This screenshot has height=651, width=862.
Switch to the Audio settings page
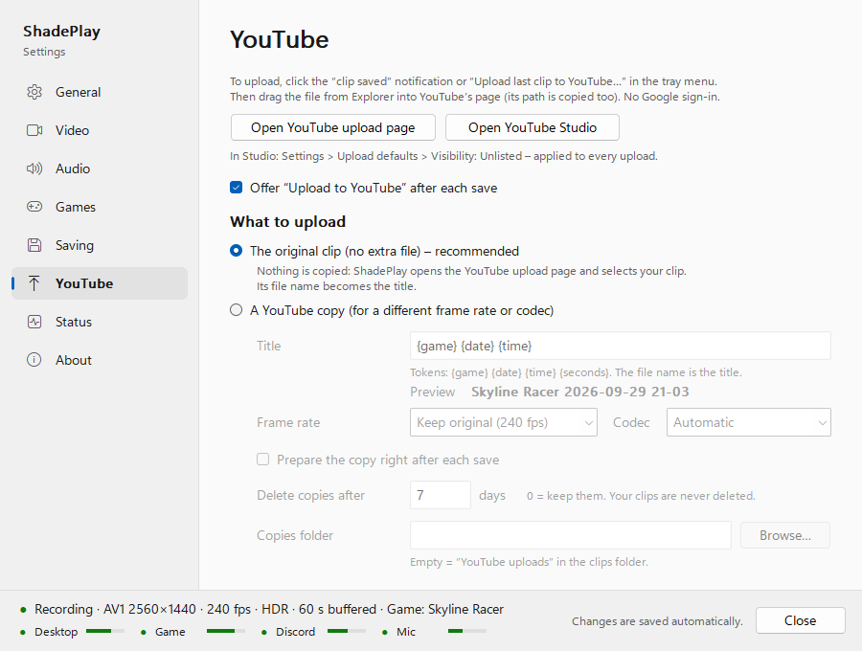[100, 168]
